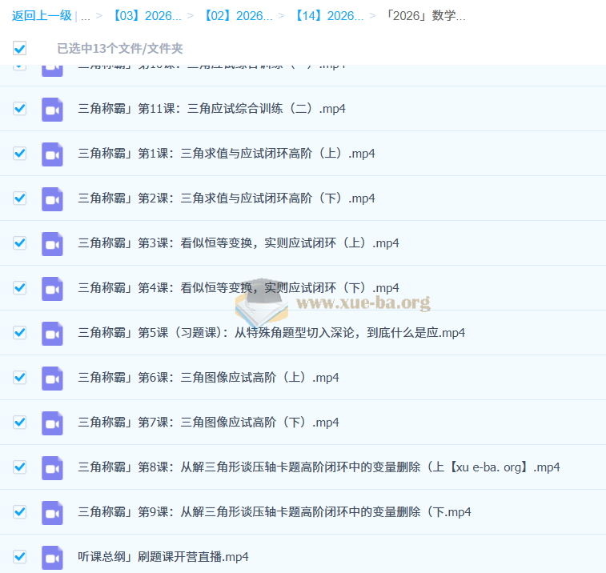The width and height of the screenshot is (606, 573).
Task: Expand the collapsed breadcrumb ellipsis
Action: (x=85, y=16)
